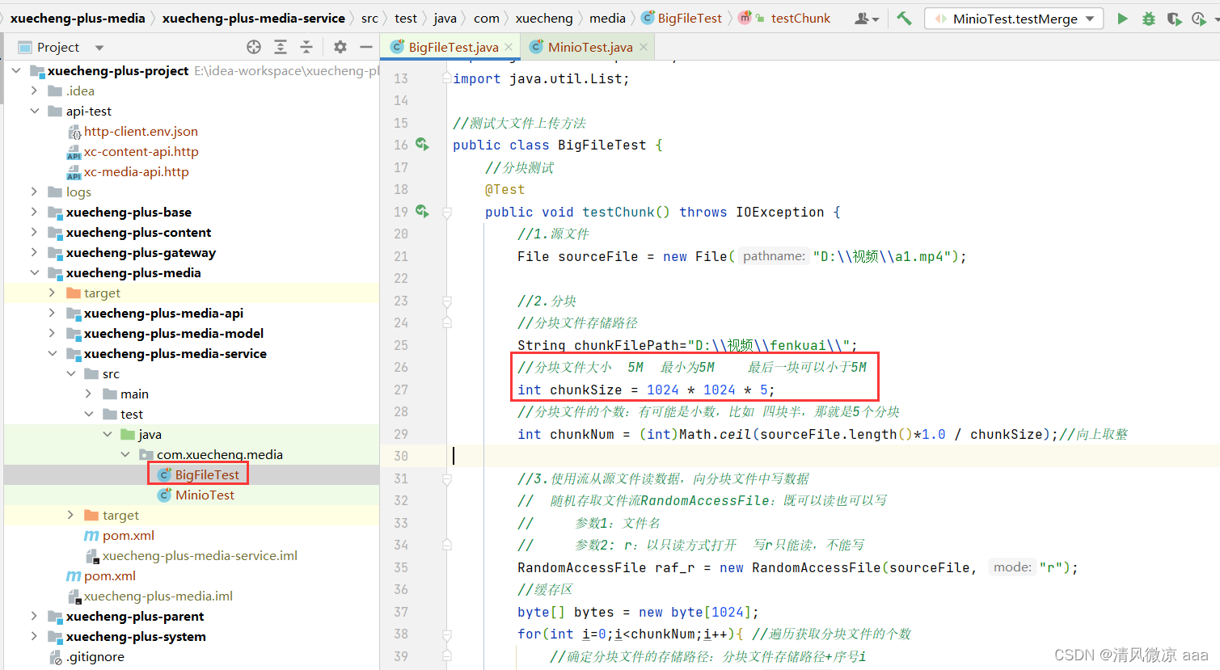Collapse the xuecheng-plus-media-service module
The image size is (1220, 670).
tap(52, 353)
